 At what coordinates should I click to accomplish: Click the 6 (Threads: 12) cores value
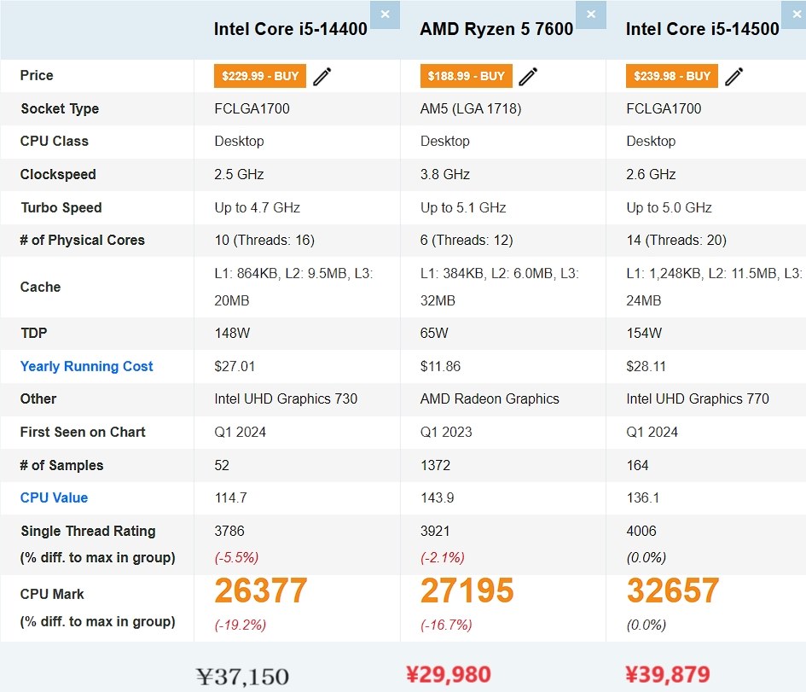pyautogui.click(x=467, y=240)
